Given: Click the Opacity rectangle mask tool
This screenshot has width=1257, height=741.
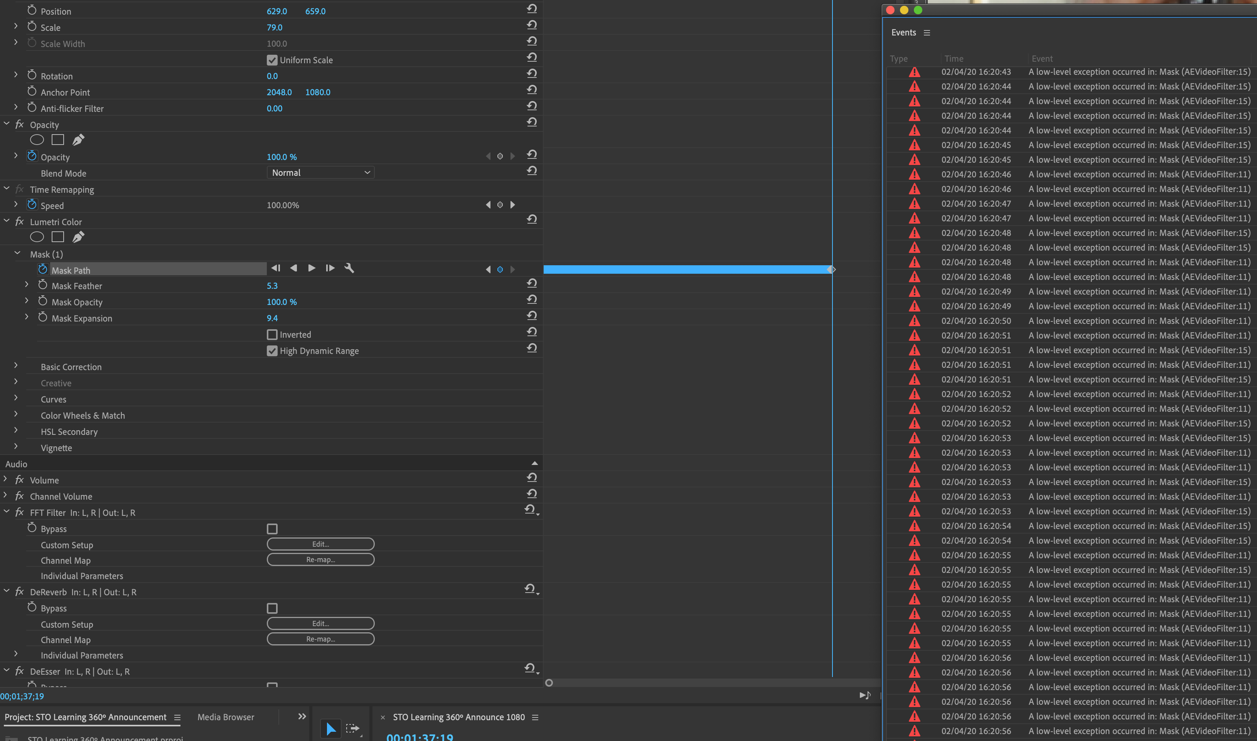Looking at the screenshot, I should coord(58,140).
